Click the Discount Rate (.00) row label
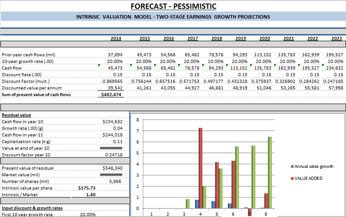Viewport: 346px width, 217px height. tap(22, 74)
